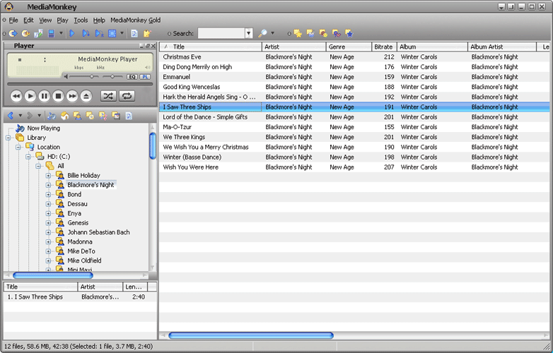Open dropdown arrow beside the sync device icon
Screen dimensions: 553x353
pyautogui.click(x=61, y=33)
